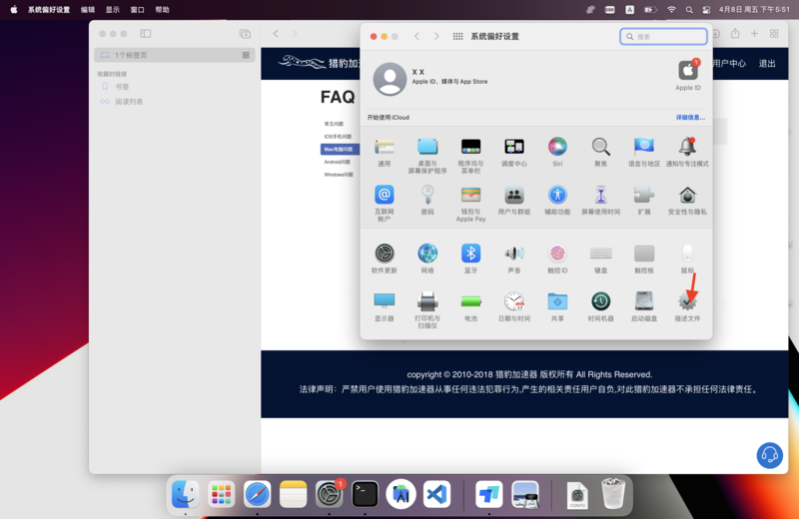
Task: Open the 用户与群组 Users & Groups pane
Action: (x=514, y=196)
